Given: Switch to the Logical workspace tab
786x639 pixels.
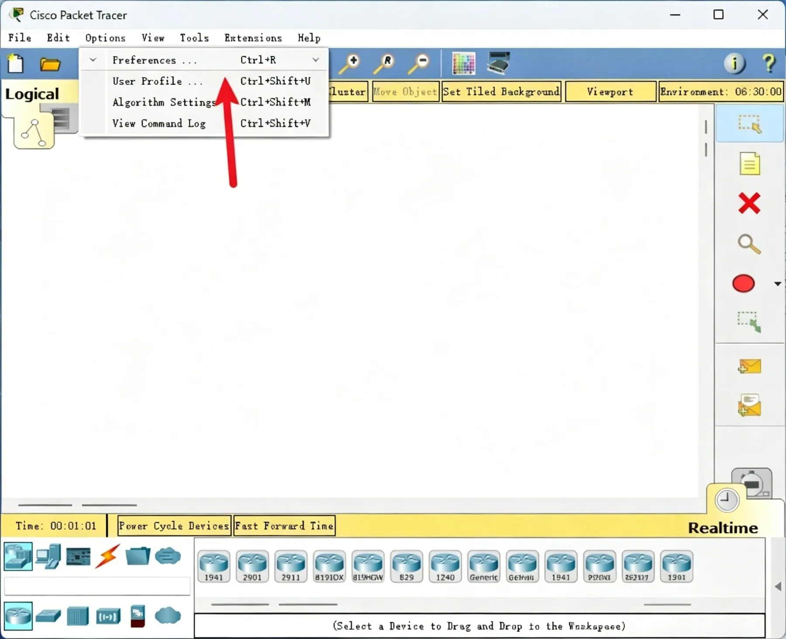Looking at the screenshot, I should point(32,94).
